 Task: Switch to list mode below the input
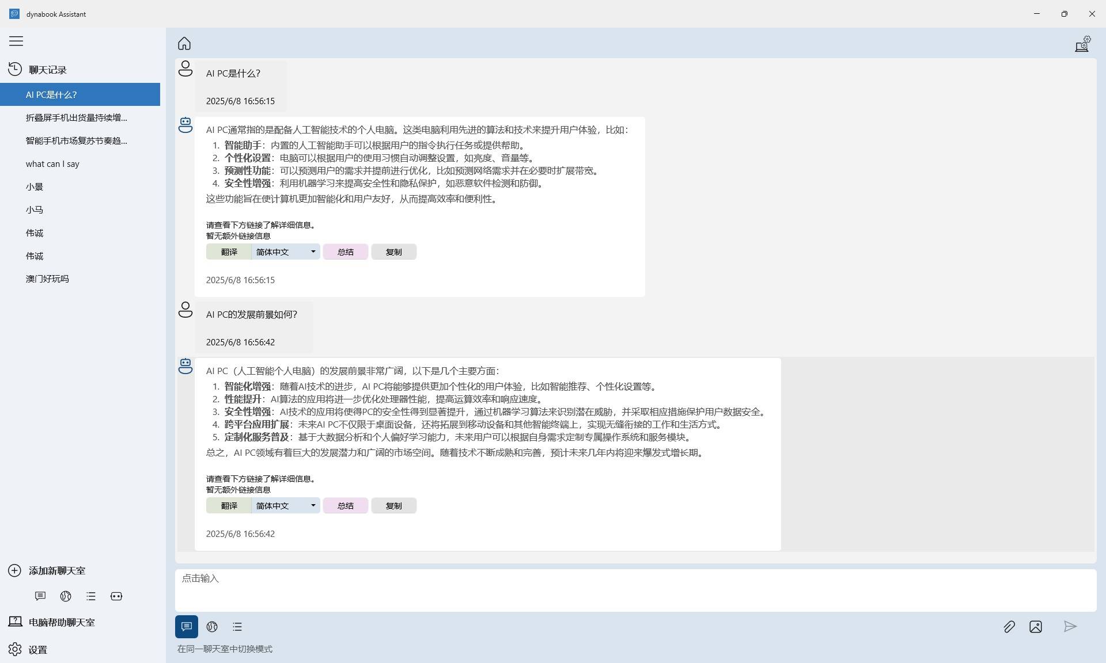tap(237, 627)
